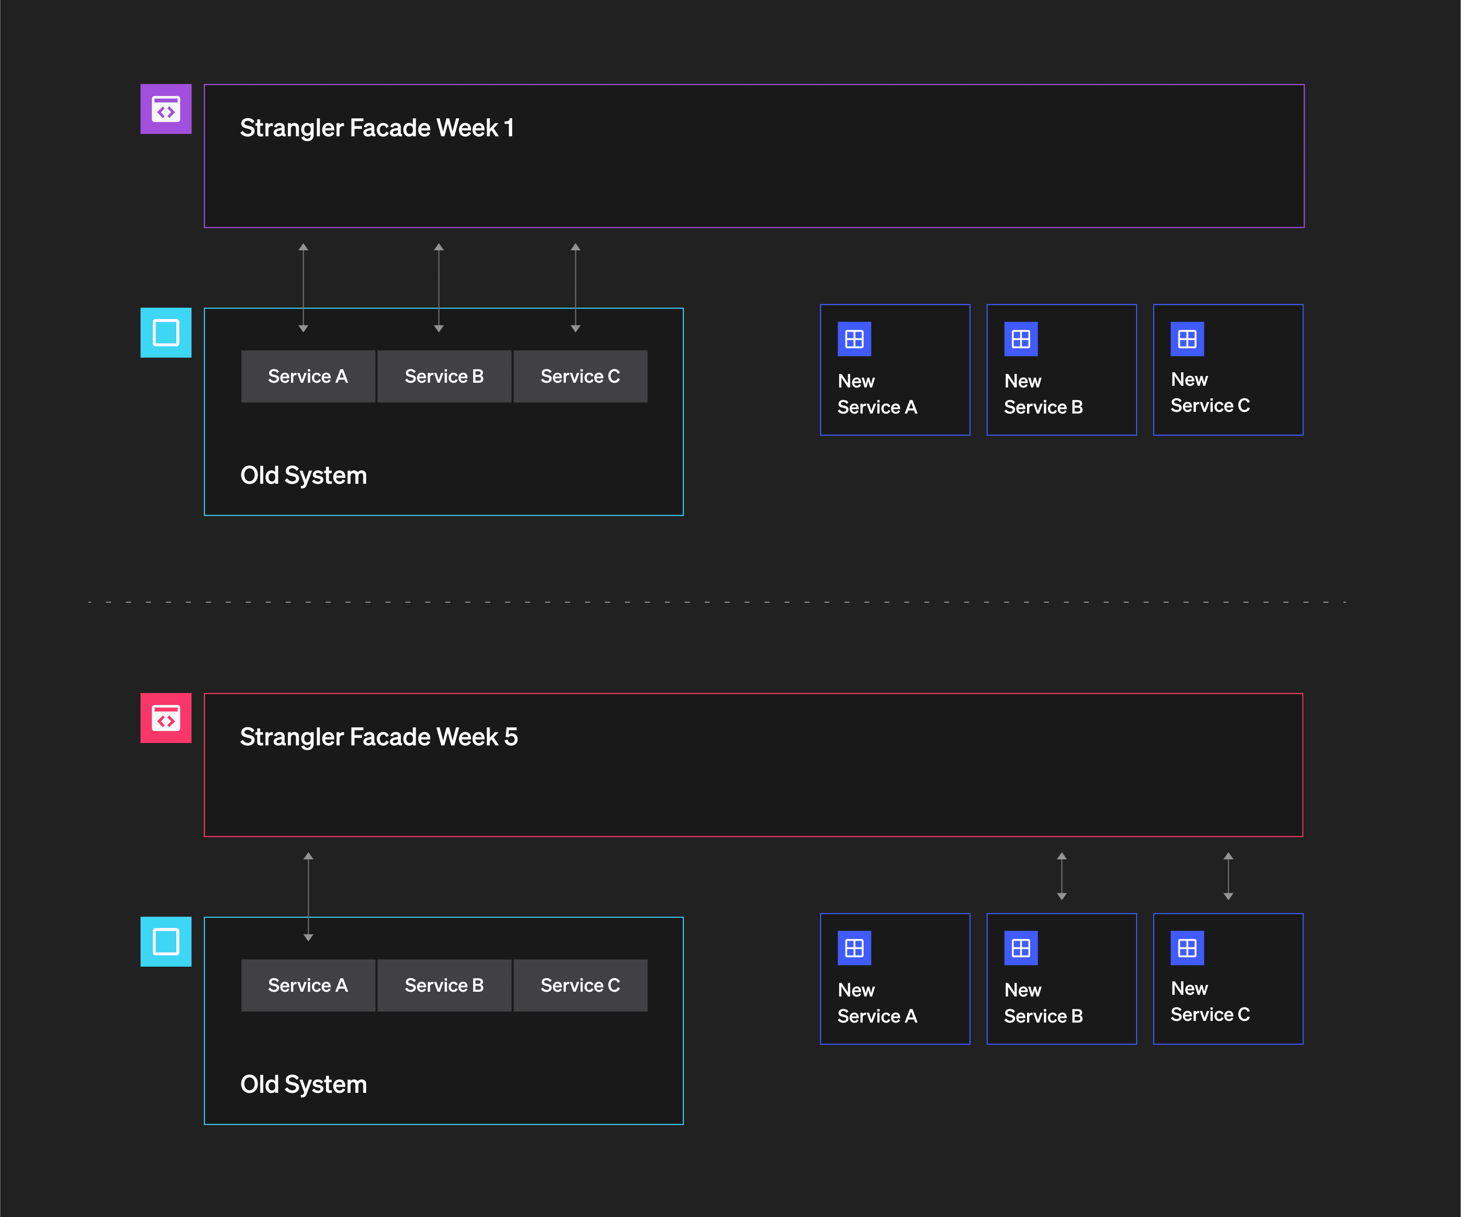
Task: Select Service A block in the top Old System
Action: pyautogui.click(x=308, y=376)
